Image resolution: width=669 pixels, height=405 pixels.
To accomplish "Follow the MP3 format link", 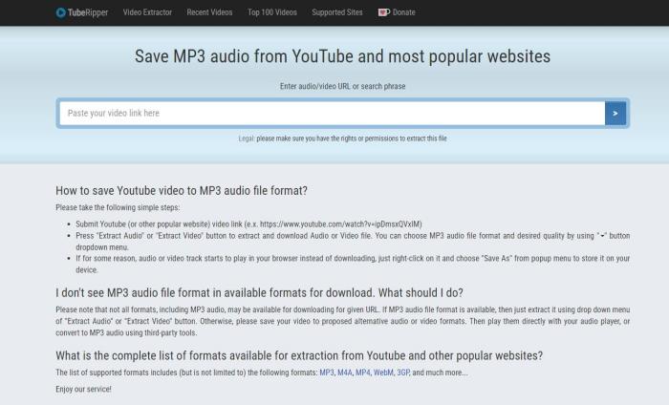I will tap(327, 373).
